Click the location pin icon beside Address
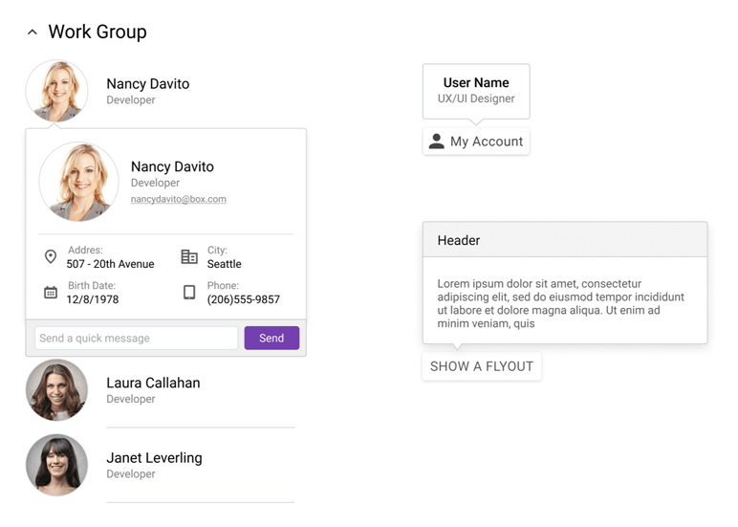This screenshot has width=738, height=527. tap(51, 257)
